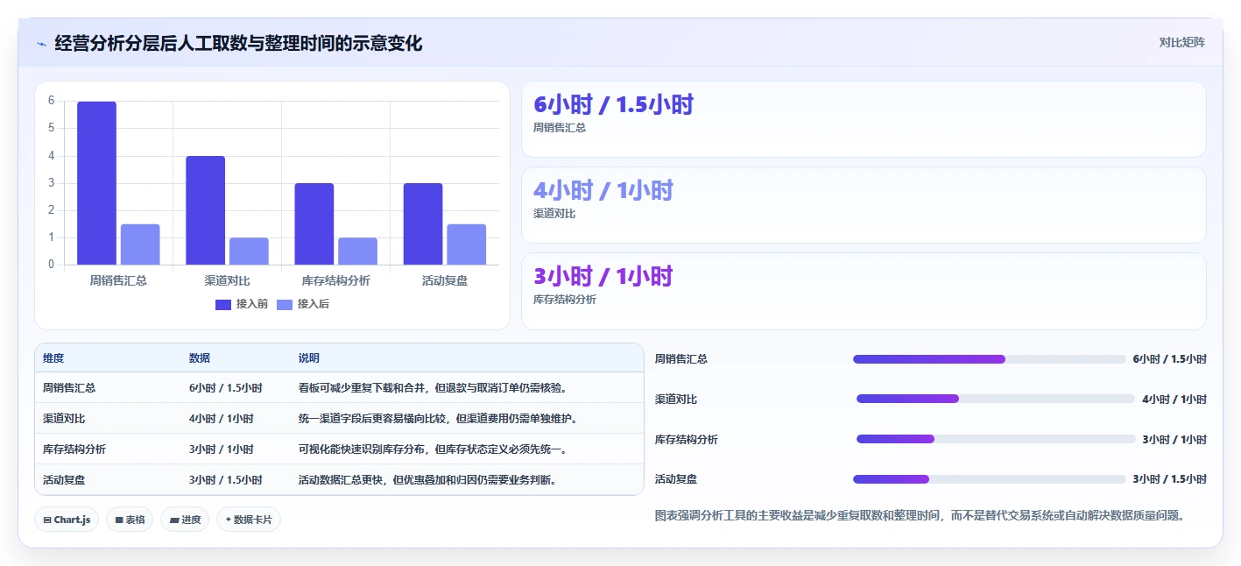1241x566 pixels.
Task: Click description starting 统一渠道字段后
Action: click(x=438, y=418)
